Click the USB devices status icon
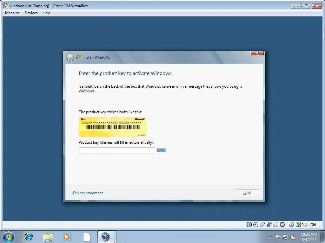 262,225
